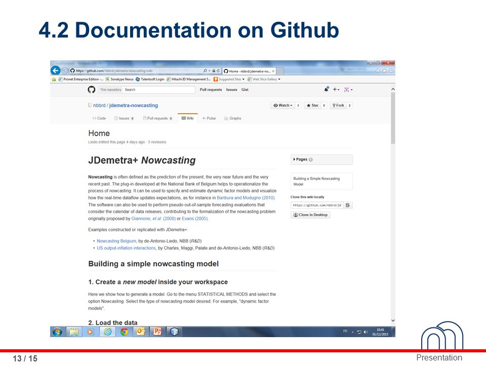The width and height of the screenshot is (486, 365).
Task: Click the address bar lock icon
Action: click(x=214, y=71)
